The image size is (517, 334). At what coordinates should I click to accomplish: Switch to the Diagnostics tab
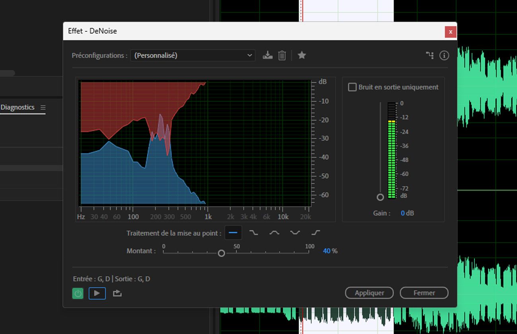coord(17,107)
